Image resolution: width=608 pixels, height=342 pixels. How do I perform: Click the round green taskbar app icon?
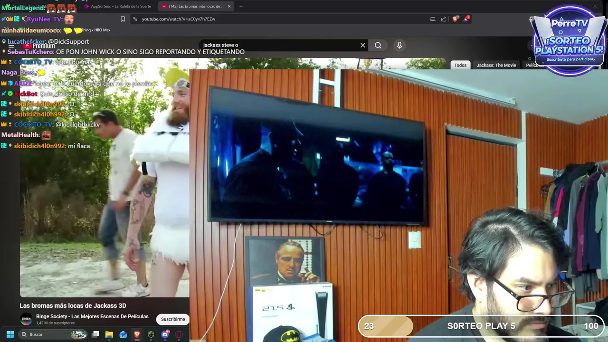coord(151,334)
